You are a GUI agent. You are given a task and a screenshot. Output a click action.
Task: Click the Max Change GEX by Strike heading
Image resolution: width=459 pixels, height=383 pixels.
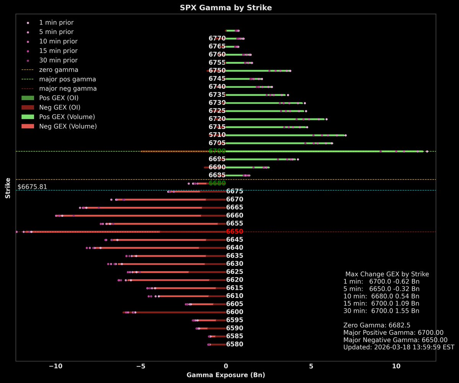click(x=387, y=274)
